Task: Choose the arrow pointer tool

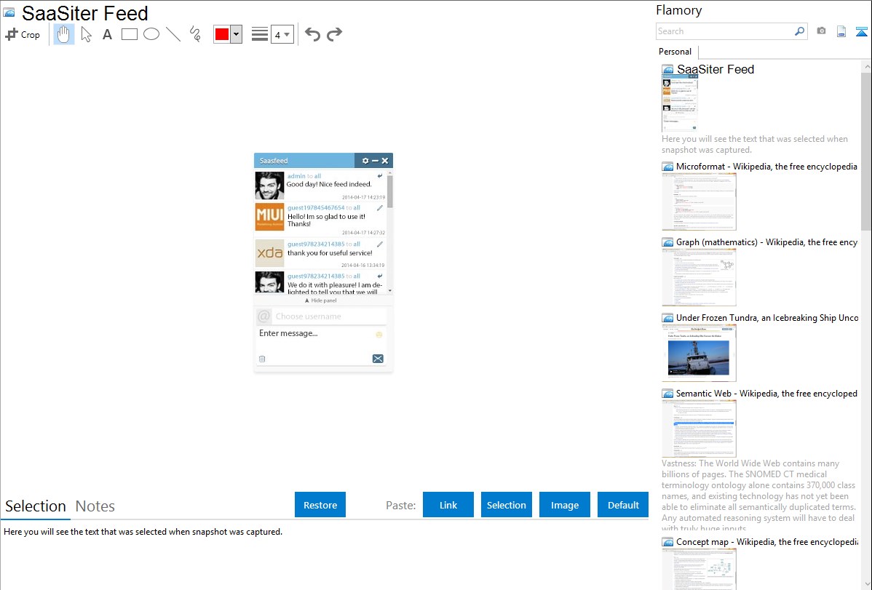Action: click(86, 34)
